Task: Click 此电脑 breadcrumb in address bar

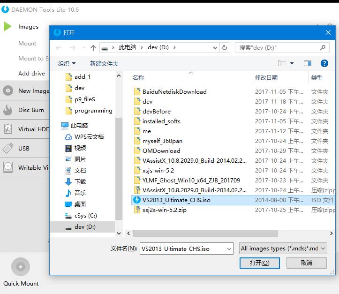Action: click(x=128, y=47)
